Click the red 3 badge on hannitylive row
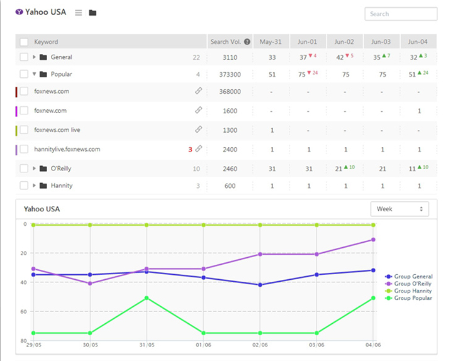 pyautogui.click(x=190, y=149)
